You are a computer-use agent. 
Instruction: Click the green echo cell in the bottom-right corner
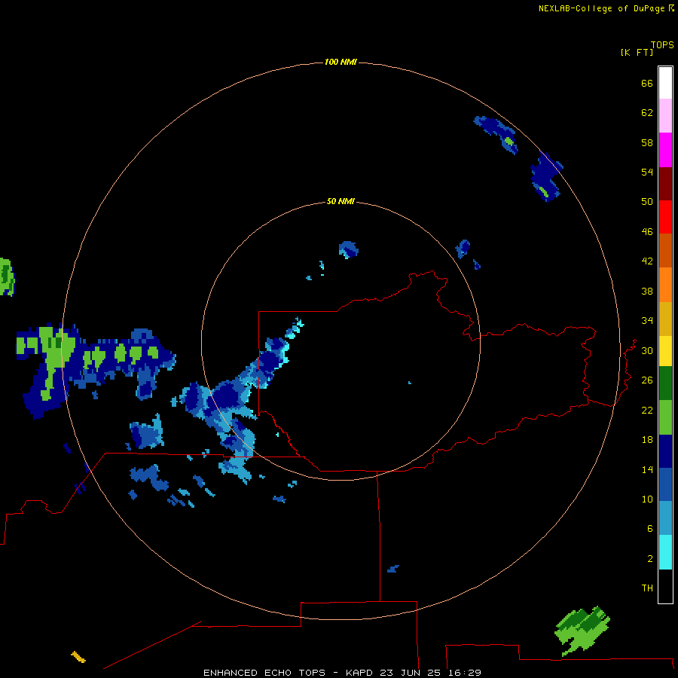(x=582, y=631)
